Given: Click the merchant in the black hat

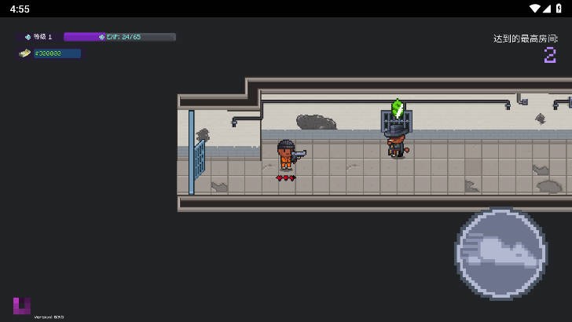Looking at the screenshot, I should [397, 141].
